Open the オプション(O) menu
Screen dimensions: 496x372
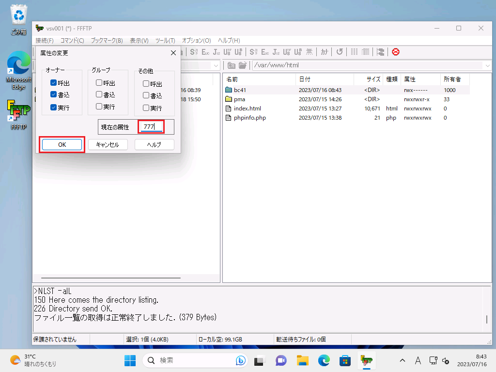(196, 40)
